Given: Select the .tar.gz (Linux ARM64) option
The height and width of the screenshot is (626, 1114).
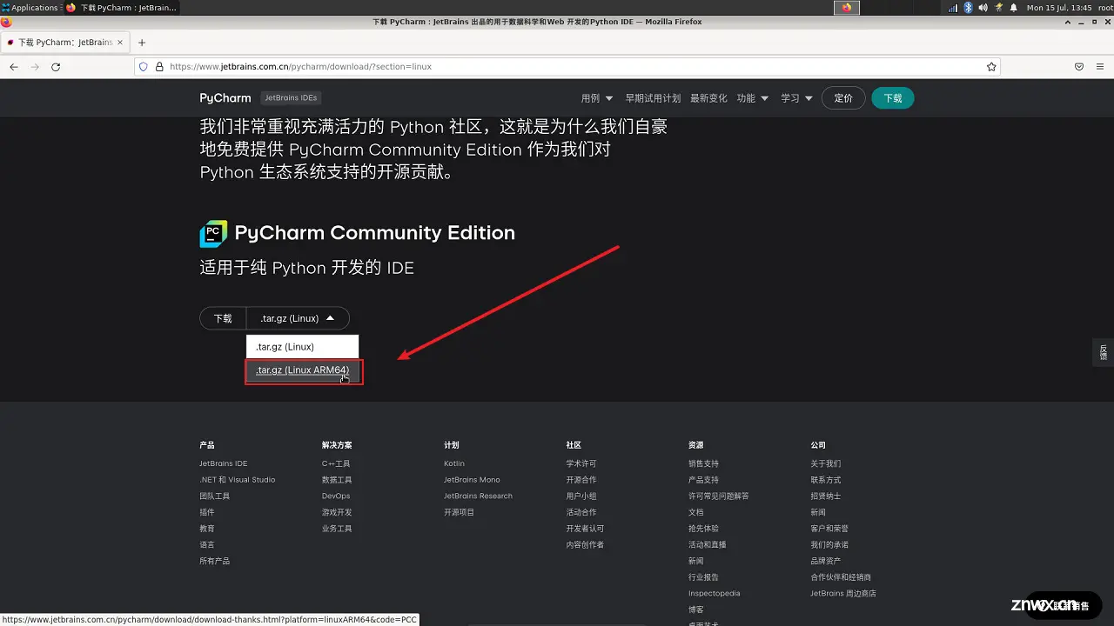Looking at the screenshot, I should coord(302,370).
